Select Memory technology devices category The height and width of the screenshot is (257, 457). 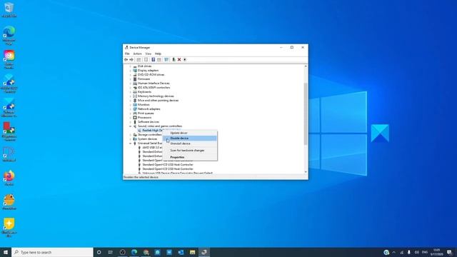(x=156, y=96)
